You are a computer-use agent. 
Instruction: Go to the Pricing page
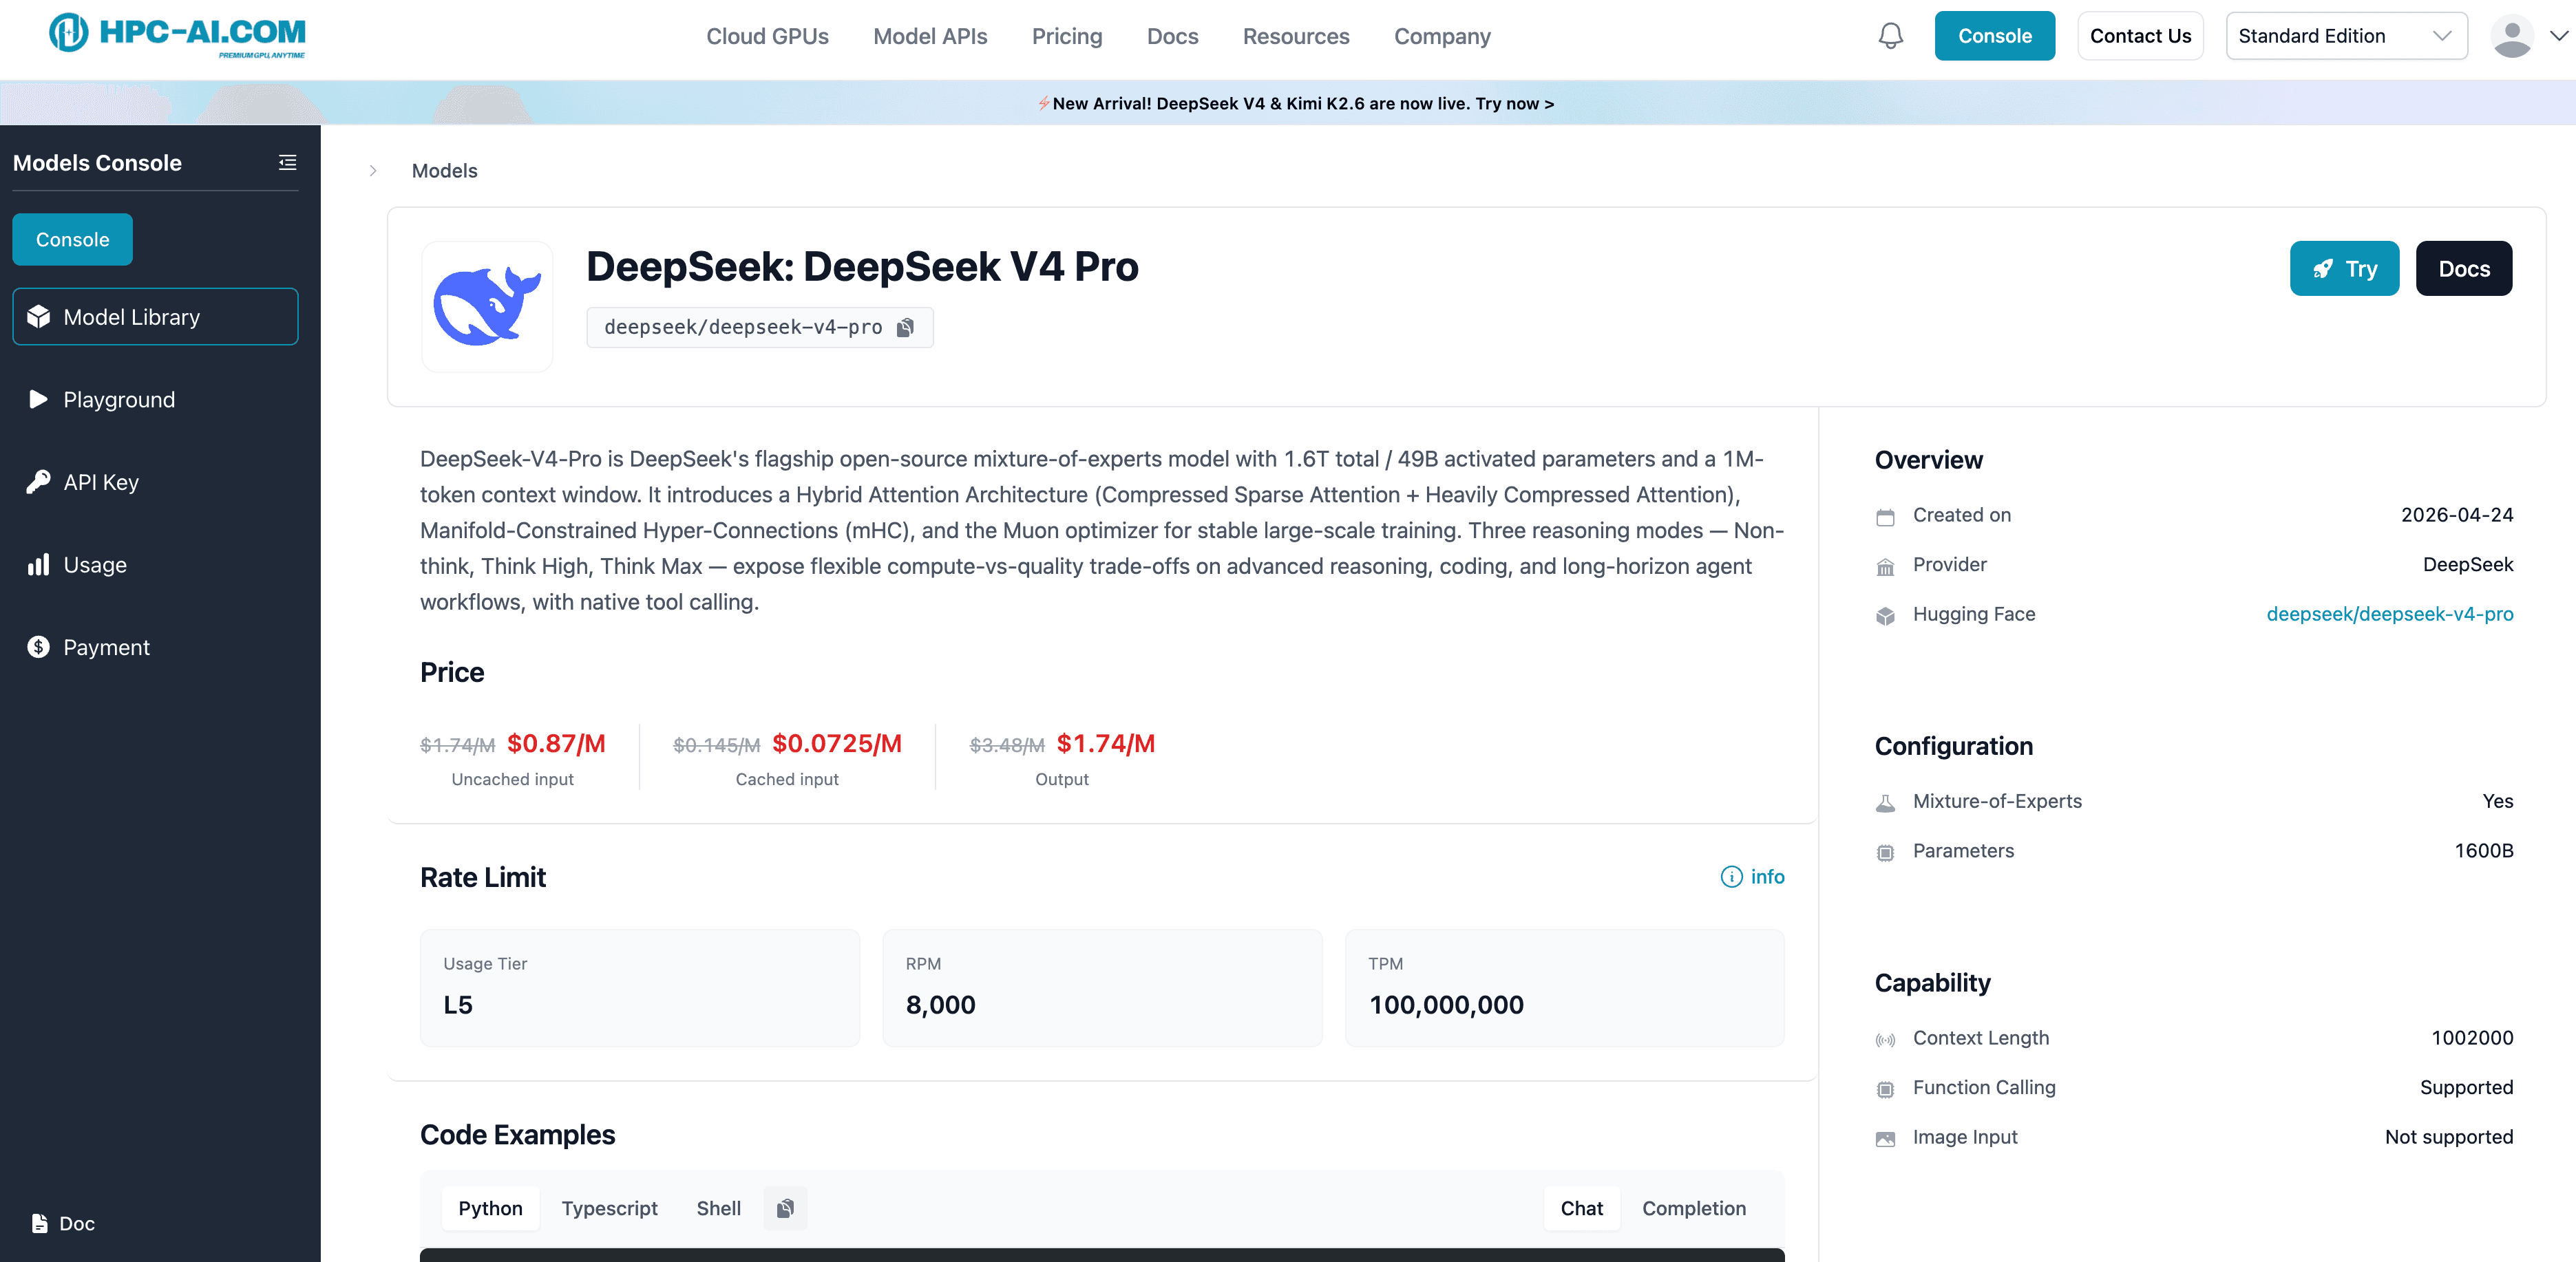tap(1067, 36)
